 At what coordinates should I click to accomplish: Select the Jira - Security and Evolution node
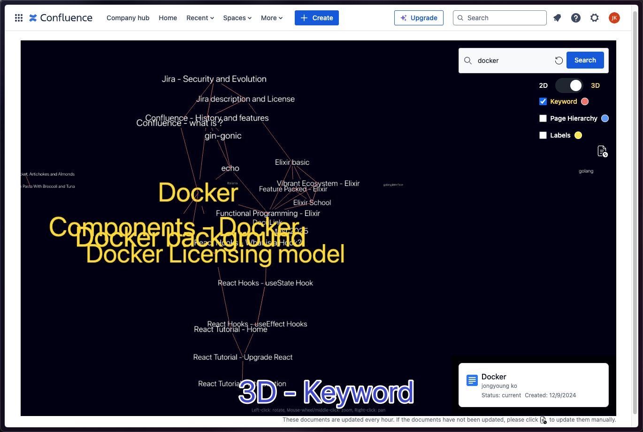(x=214, y=79)
